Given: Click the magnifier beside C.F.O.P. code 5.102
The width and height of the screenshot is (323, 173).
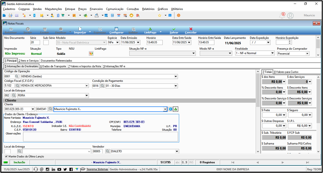Looking at the screenshot, I should (x=18, y=86).
